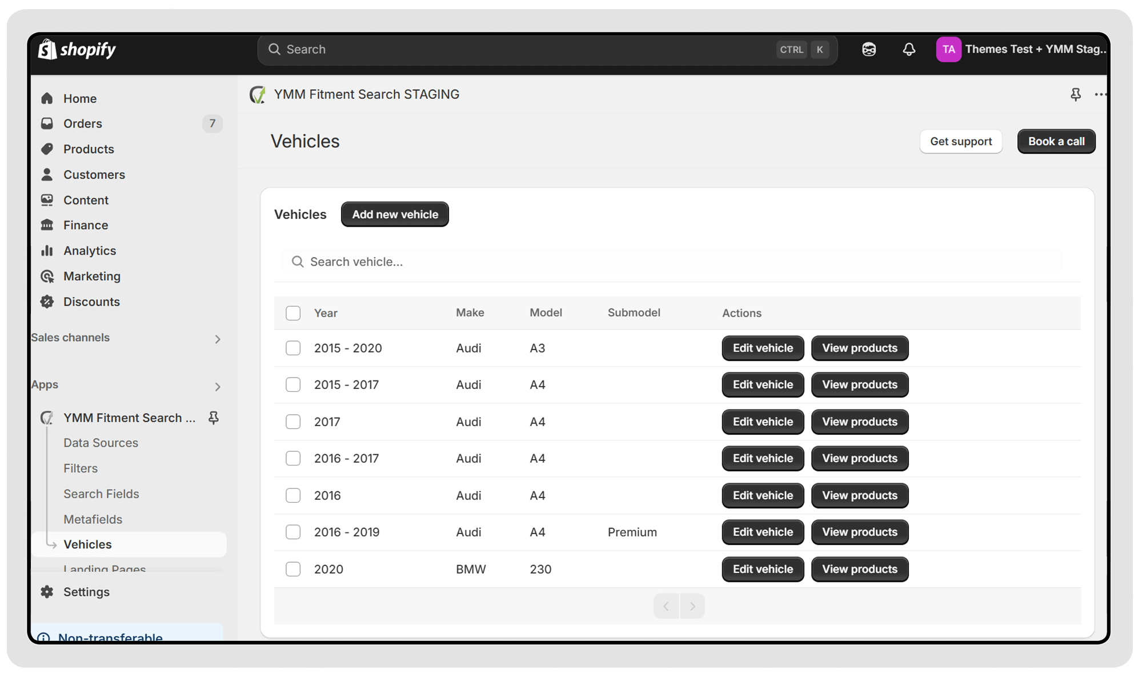The height and width of the screenshot is (674, 1142).
Task: Open Search Fields in app submenu
Action: point(101,494)
